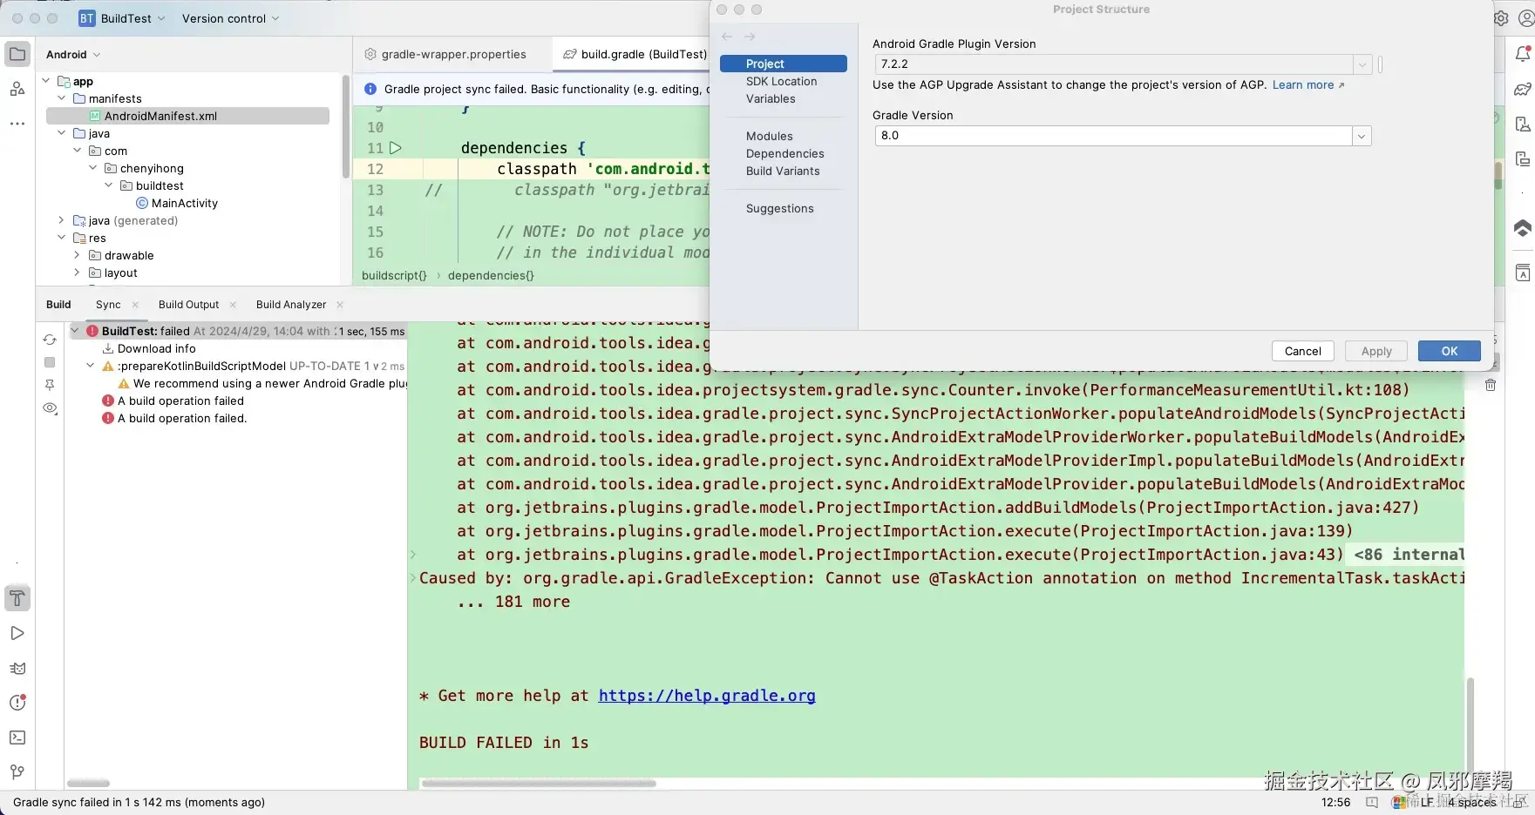Viewport: 1535px width, 815px height.
Task: Open the user account avatar icon
Action: click(x=1526, y=18)
